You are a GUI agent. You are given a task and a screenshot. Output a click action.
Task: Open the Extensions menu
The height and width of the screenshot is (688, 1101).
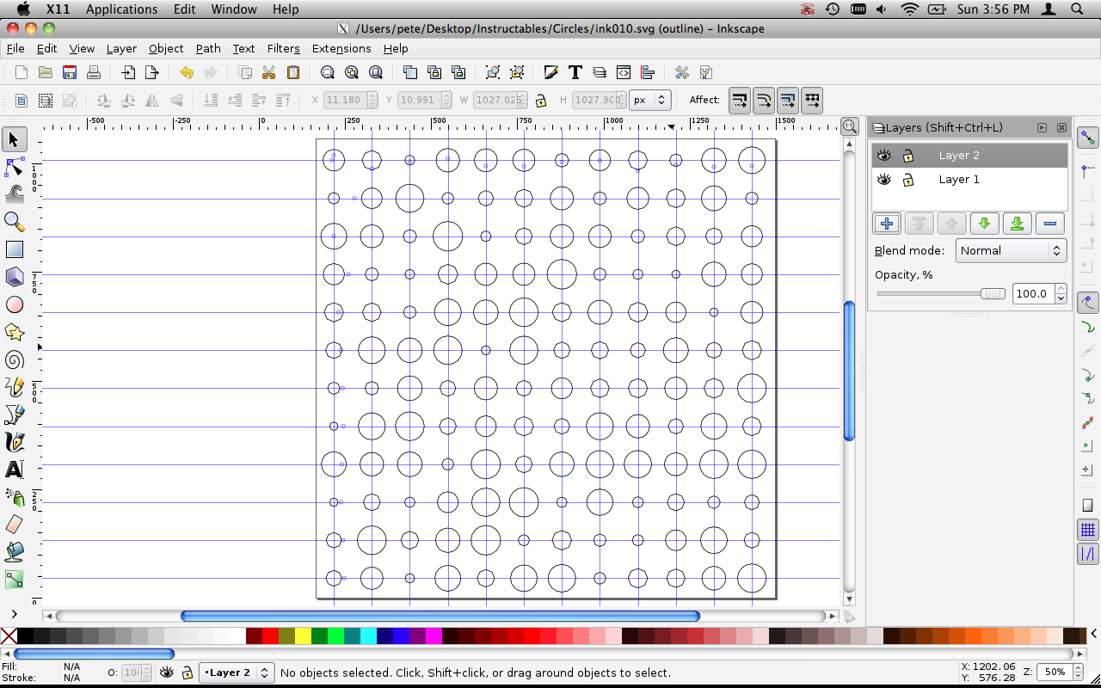(341, 48)
